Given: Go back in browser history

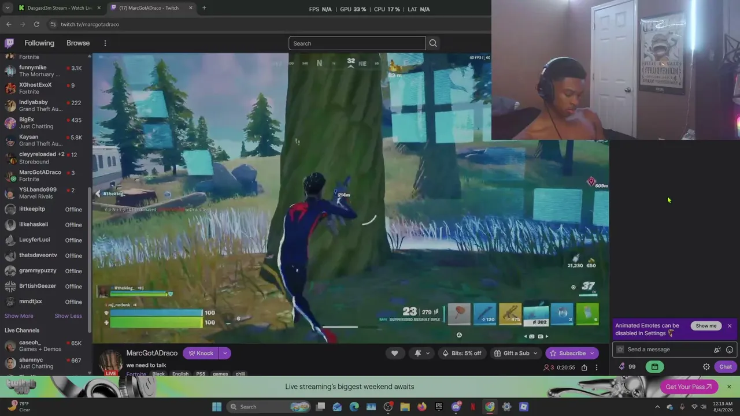Looking at the screenshot, I should tap(9, 24).
